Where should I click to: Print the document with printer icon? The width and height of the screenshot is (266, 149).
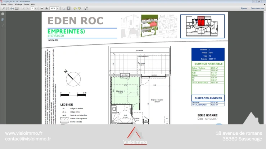tap(12, 8)
